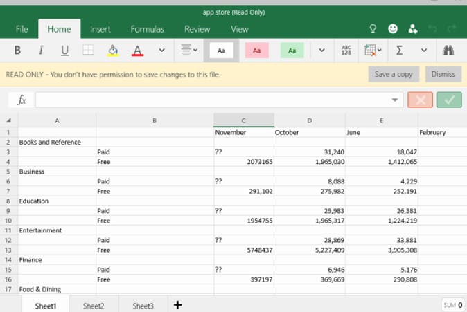
Task: Send feedback via smiley icon
Action: point(393,28)
